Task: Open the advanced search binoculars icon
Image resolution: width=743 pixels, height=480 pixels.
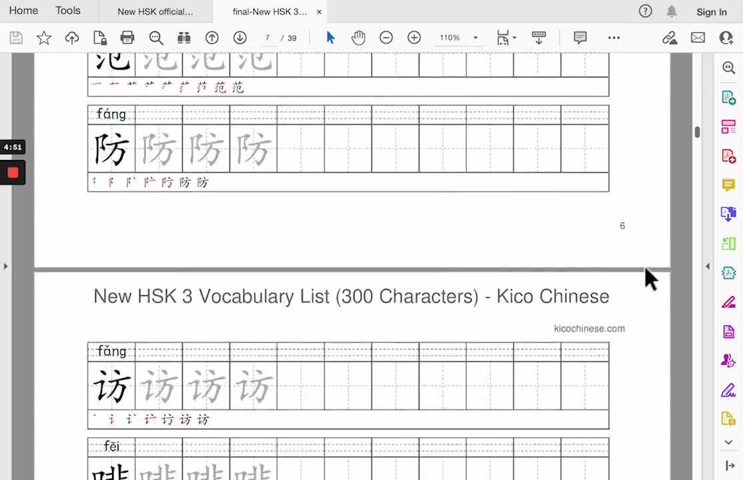Action: (184, 37)
